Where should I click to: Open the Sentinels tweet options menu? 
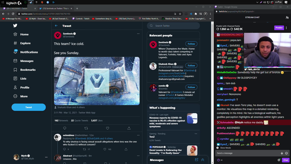138,34
